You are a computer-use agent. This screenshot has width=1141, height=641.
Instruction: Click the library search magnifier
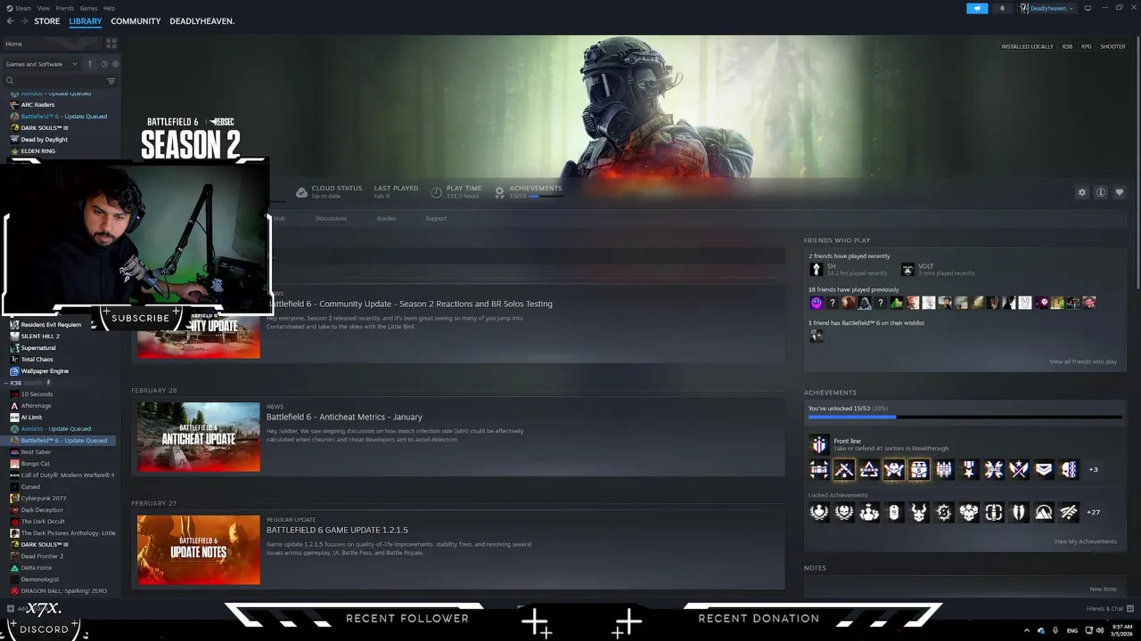[x=10, y=81]
